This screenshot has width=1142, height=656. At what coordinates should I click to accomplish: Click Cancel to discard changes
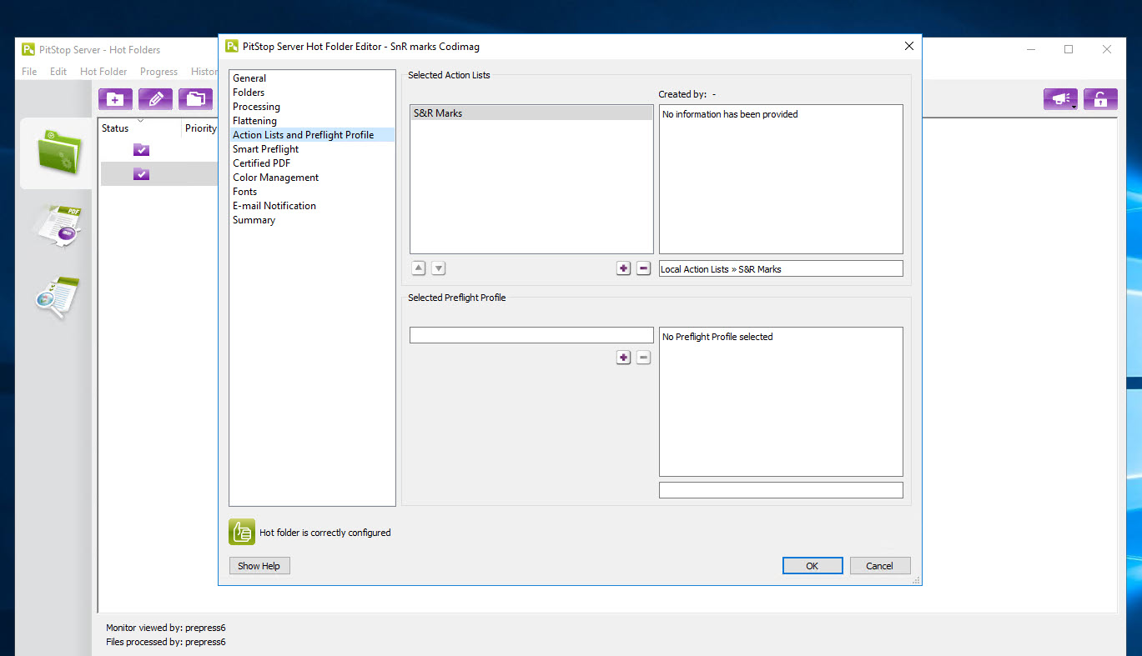click(x=880, y=566)
